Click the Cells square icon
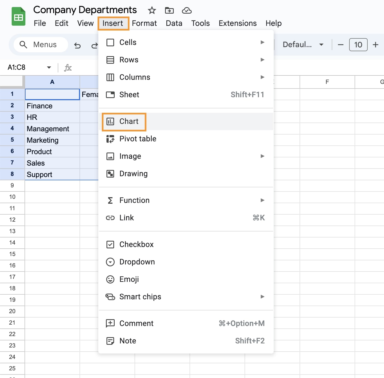384x378 pixels. (110, 42)
